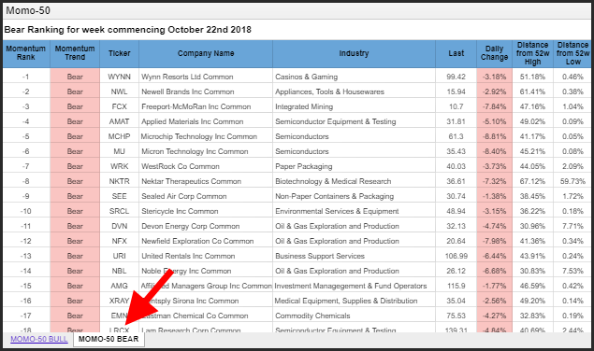Select the NKTR ticker cell

point(120,181)
